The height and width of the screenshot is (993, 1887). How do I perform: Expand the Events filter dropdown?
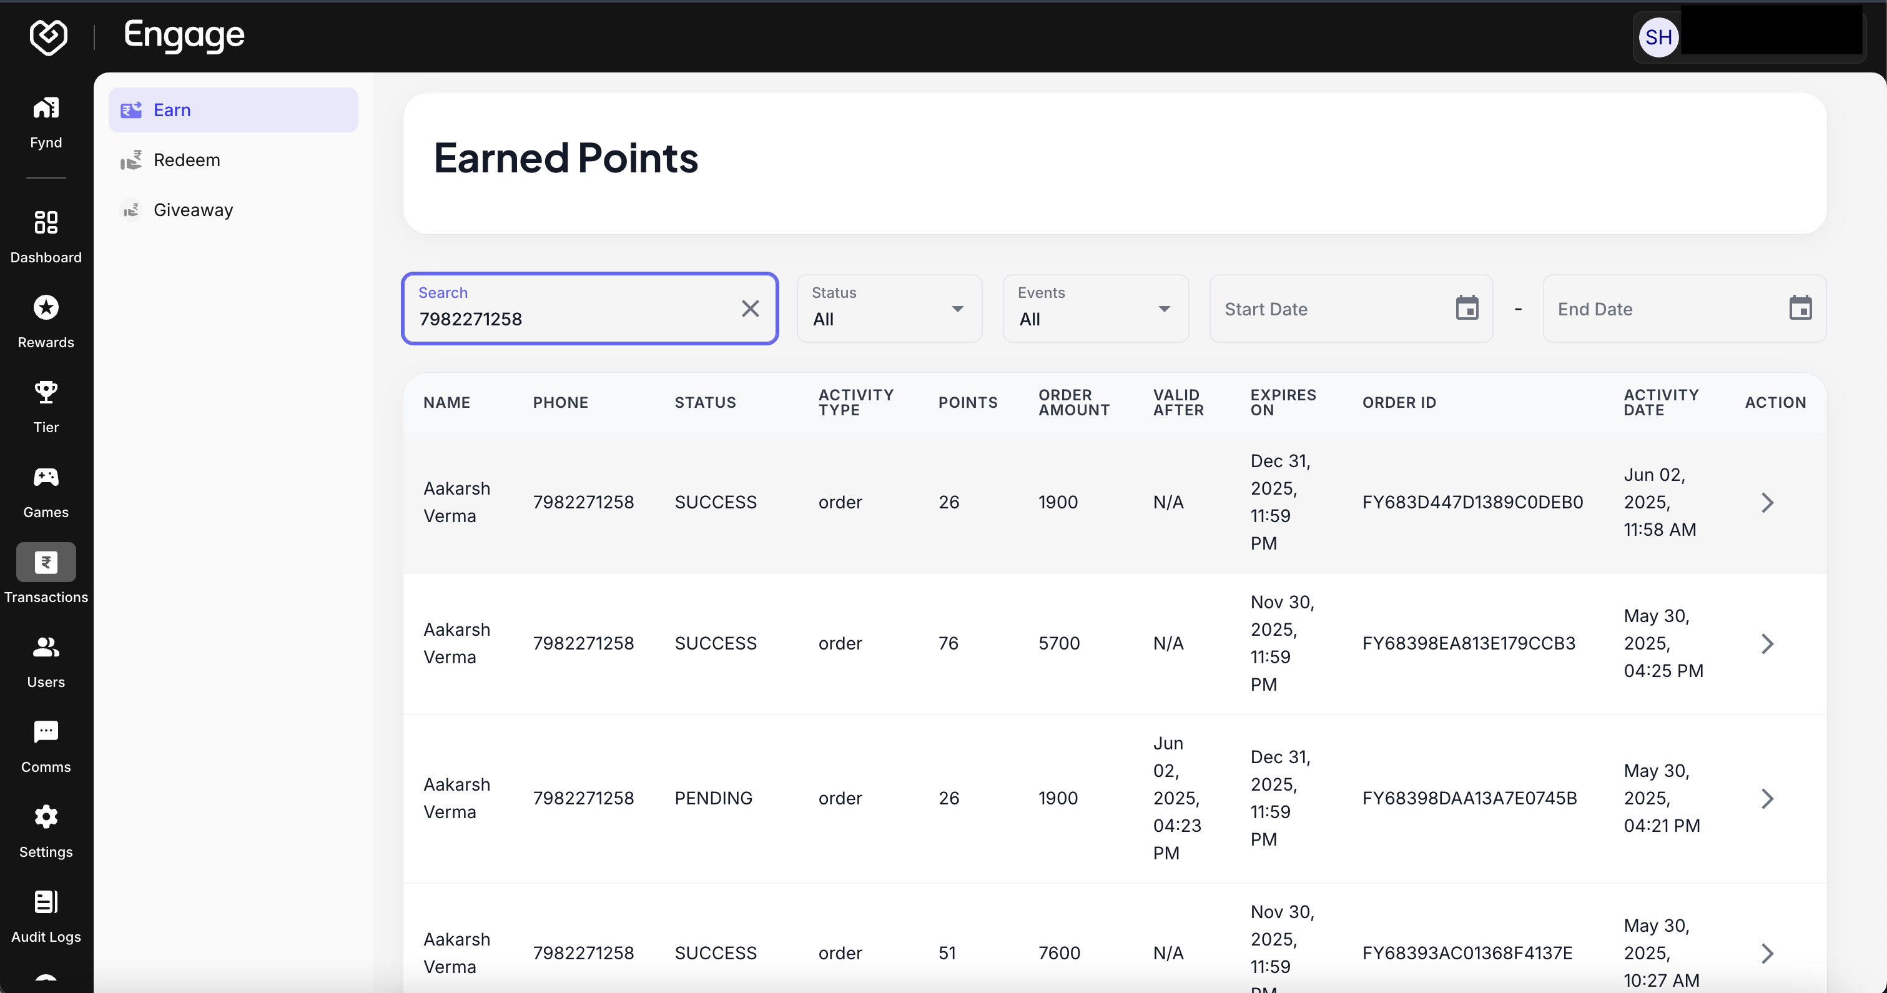pyautogui.click(x=1095, y=309)
